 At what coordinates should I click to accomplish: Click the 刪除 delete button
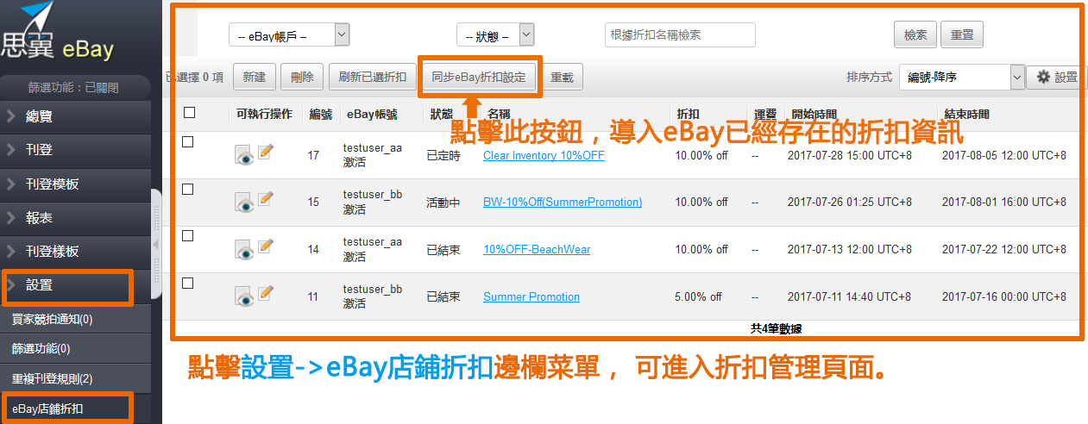point(303,77)
